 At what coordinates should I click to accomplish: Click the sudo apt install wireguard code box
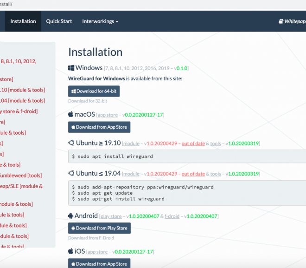coord(187,157)
